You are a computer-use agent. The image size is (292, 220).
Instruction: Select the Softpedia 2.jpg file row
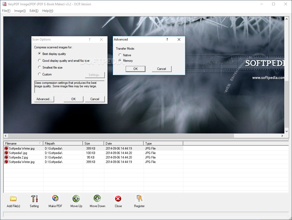pyautogui.click(x=93, y=157)
